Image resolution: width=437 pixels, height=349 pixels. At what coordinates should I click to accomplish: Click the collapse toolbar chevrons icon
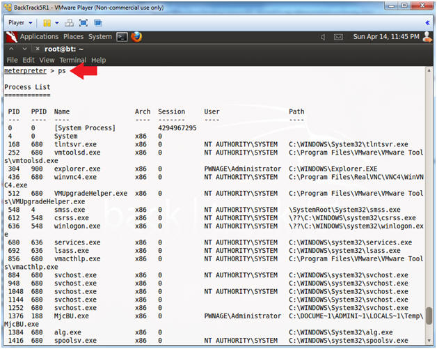(x=427, y=22)
